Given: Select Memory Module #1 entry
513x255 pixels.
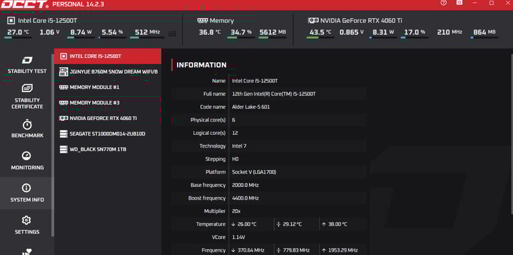Looking at the screenshot, I should (x=108, y=87).
